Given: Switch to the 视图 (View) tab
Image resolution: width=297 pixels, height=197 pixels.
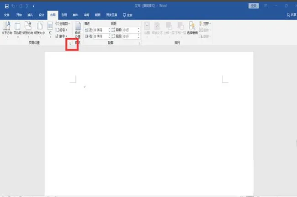Looking at the screenshot, I should pyautogui.click(x=98, y=15).
